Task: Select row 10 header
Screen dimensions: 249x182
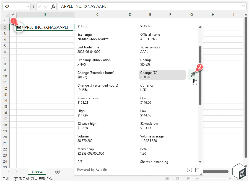Action: pyautogui.click(x=5, y=76)
